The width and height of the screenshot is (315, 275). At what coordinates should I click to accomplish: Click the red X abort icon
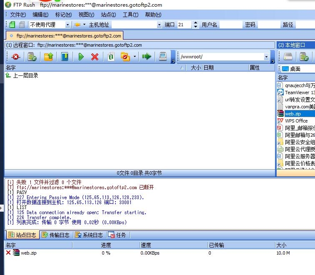(95, 57)
